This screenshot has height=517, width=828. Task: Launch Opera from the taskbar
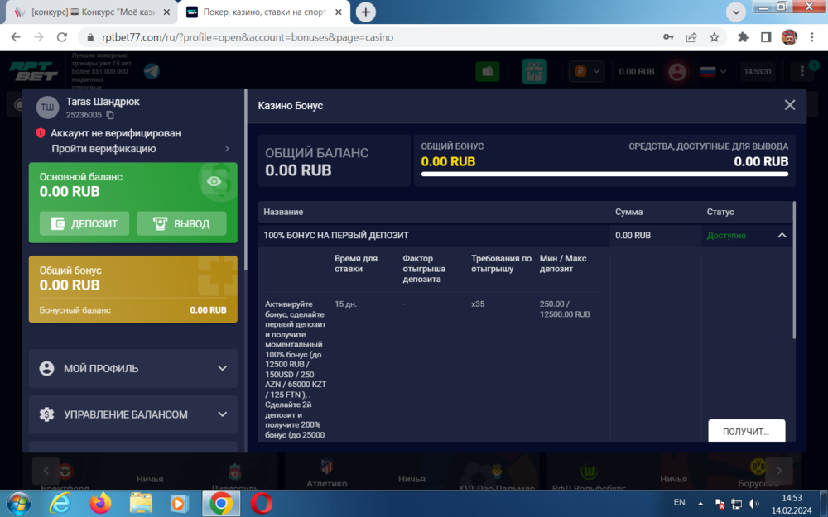[x=262, y=502]
